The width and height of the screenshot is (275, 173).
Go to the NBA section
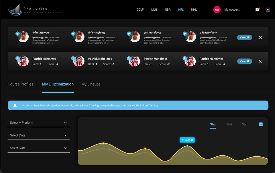168,10
